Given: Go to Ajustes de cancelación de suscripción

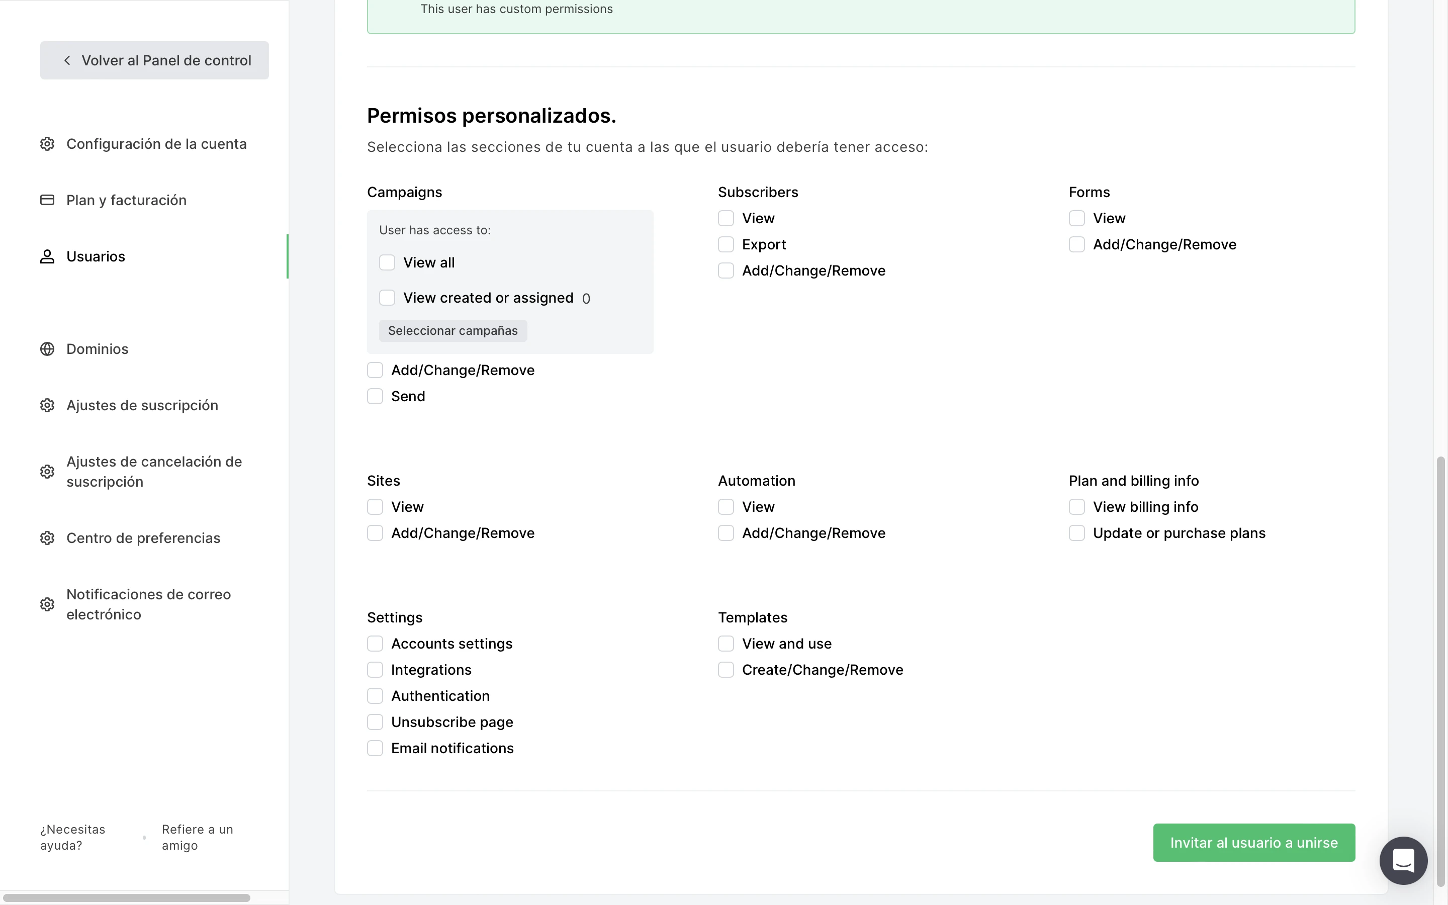Looking at the screenshot, I should pos(154,472).
